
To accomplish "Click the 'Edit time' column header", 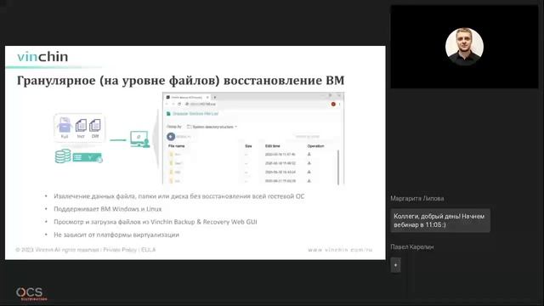I will point(273,146).
